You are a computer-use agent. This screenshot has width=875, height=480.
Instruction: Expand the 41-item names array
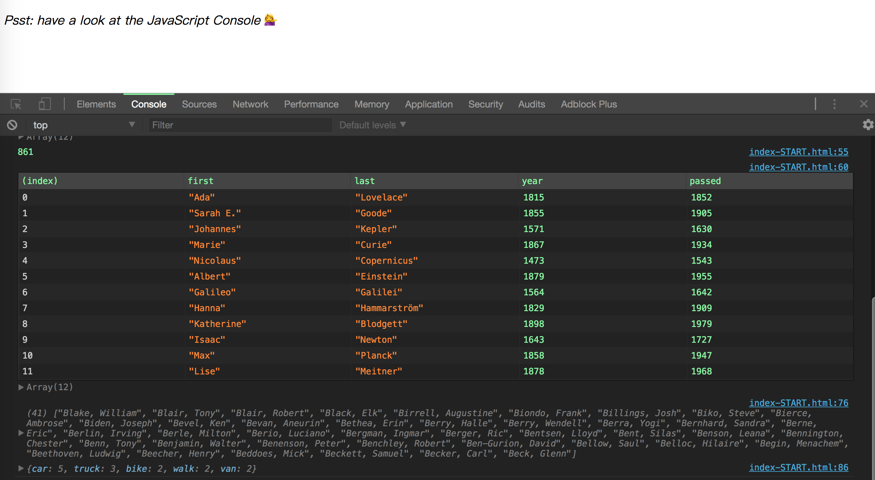tap(21, 433)
